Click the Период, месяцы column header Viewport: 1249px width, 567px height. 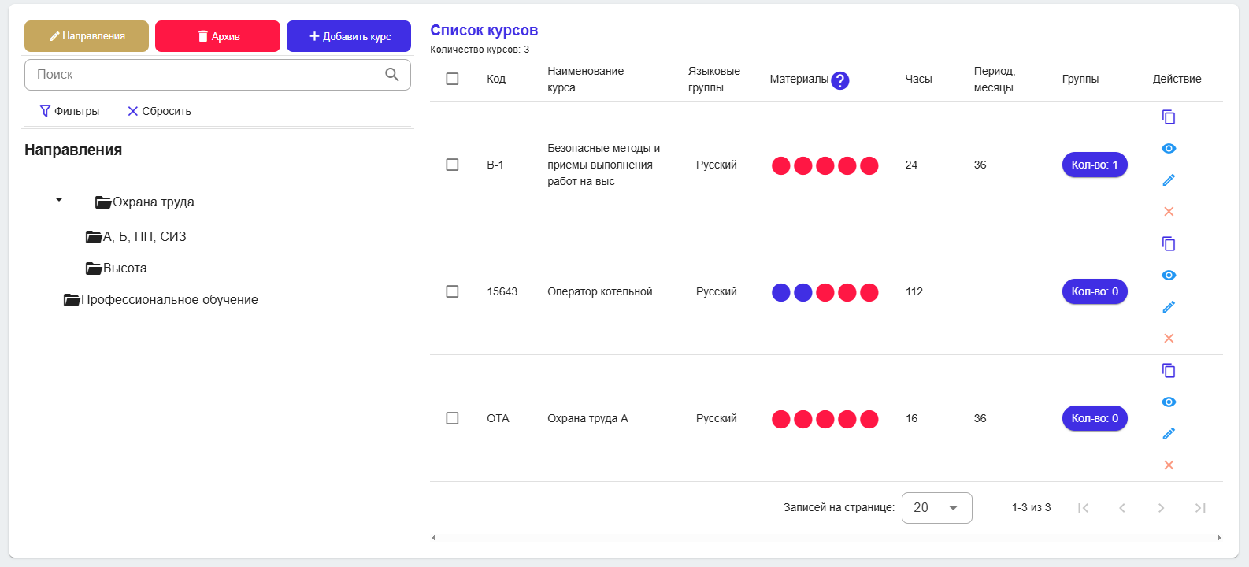pos(995,79)
